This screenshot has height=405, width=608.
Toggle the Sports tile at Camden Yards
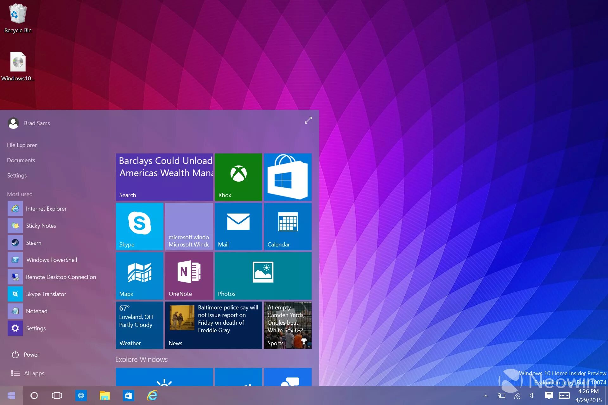click(x=288, y=325)
